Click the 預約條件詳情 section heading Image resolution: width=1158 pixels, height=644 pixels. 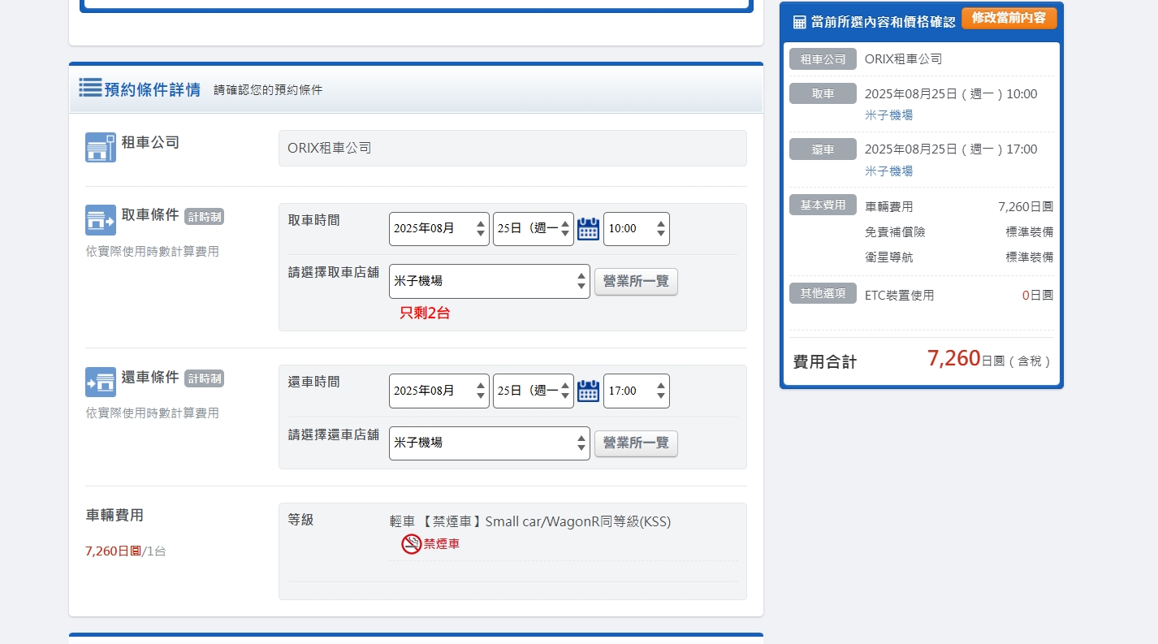pyautogui.click(x=152, y=89)
